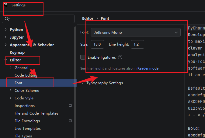Expand the Color Scheme tree node
The image size is (205, 138).
pyautogui.click(x=11, y=90)
